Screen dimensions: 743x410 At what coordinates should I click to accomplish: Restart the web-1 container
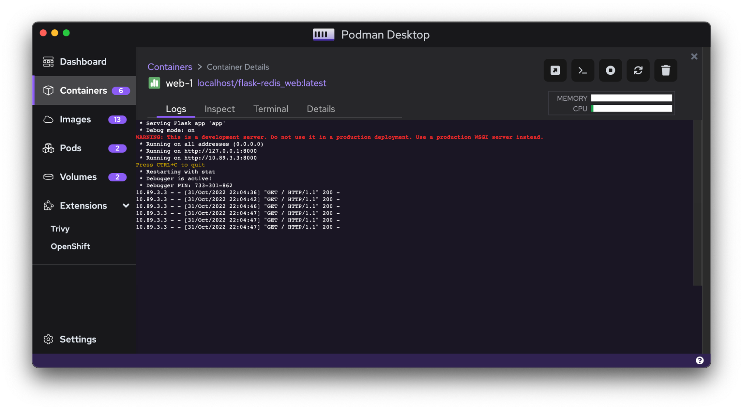coord(638,70)
